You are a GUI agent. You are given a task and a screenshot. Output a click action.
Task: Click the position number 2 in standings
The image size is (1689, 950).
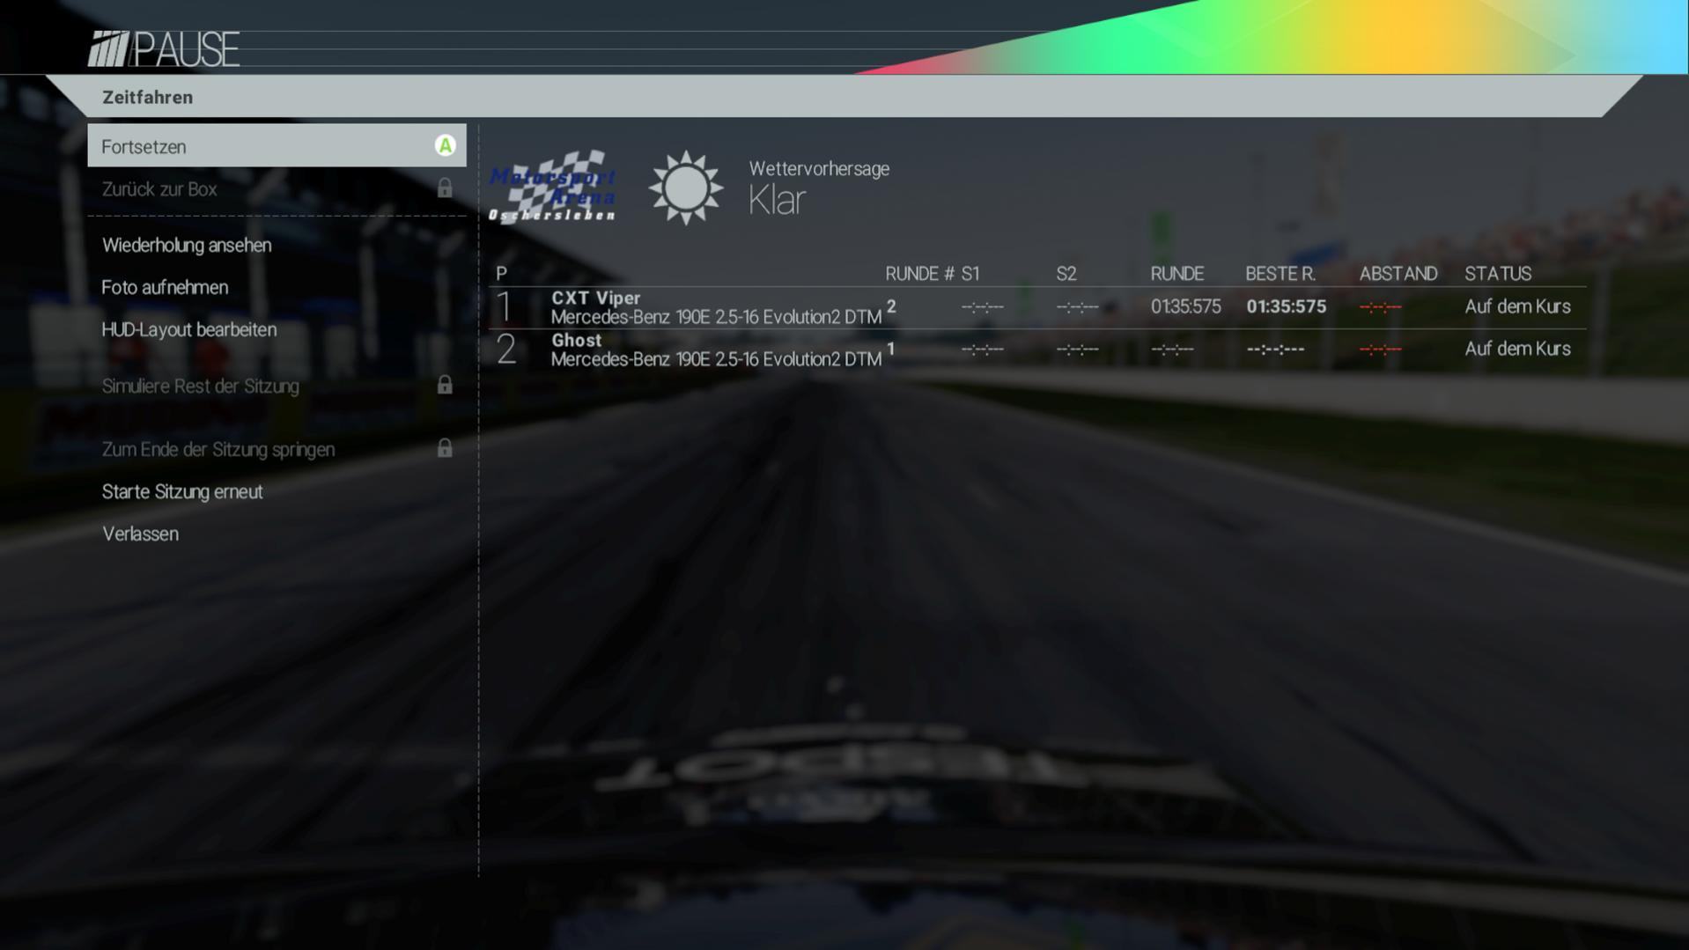[505, 350]
